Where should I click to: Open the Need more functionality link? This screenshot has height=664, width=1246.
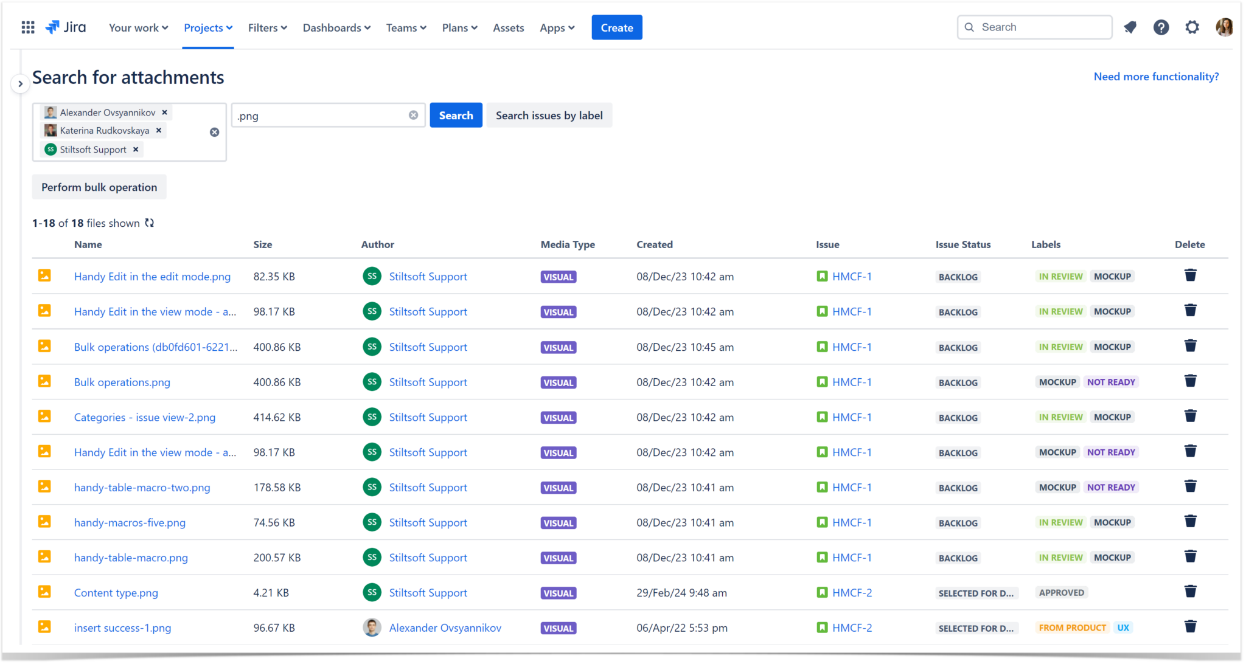pyautogui.click(x=1155, y=76)
